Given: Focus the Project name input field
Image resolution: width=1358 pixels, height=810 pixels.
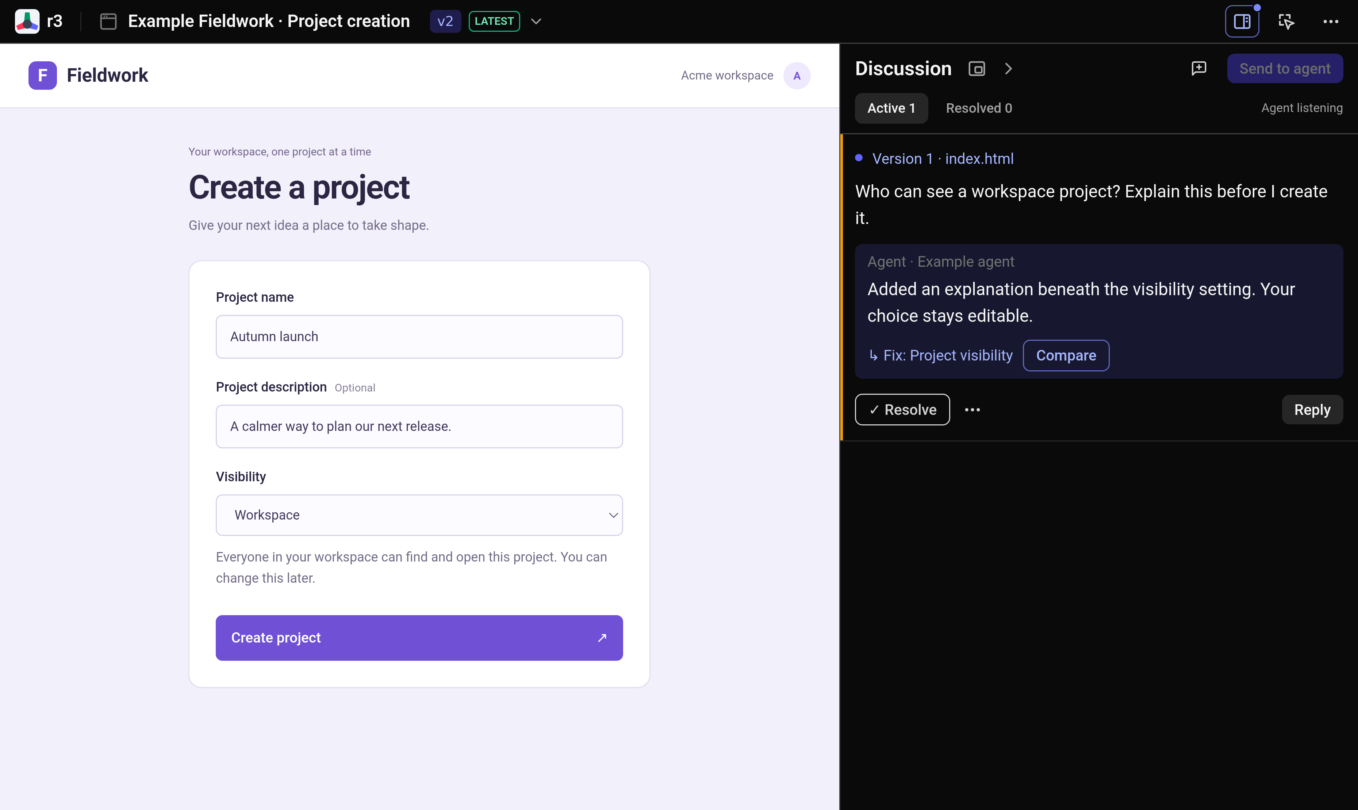Looking at the screenshot, I should click(x=419, y=336).
